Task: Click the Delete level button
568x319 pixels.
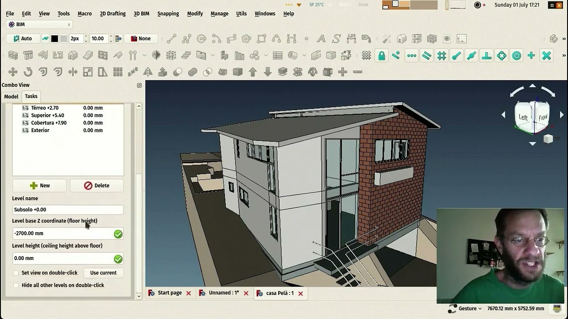Action: (97, 186)
